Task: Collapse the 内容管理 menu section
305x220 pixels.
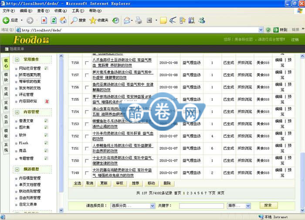Action: (x=17, y=112)
